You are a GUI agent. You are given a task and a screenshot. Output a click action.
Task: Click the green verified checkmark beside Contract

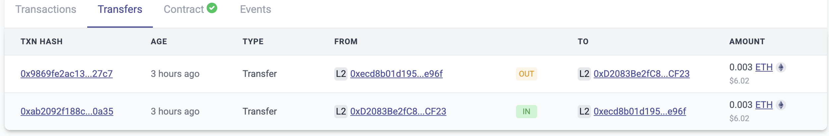212,8
